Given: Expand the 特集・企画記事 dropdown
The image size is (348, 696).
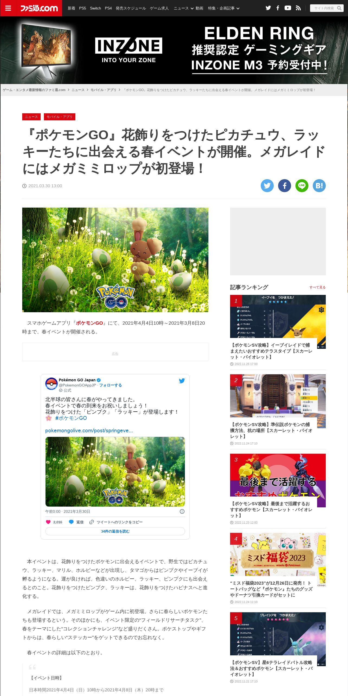Looking at the screenshot, I should tap(224, 8).
